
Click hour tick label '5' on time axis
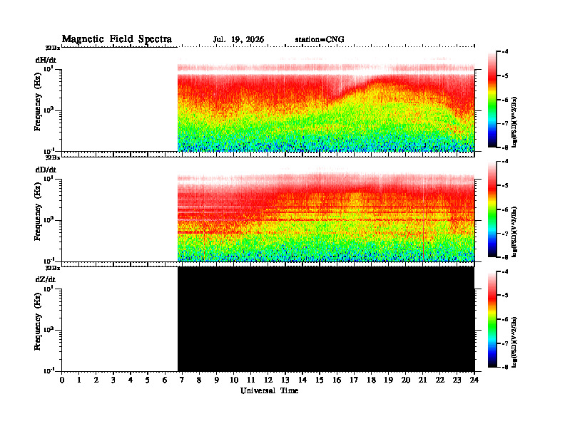tap(148, 380)
